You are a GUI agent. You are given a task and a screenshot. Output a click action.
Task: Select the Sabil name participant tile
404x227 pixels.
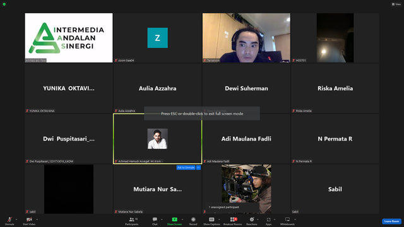pyautogui.click(x=335, y=189)
